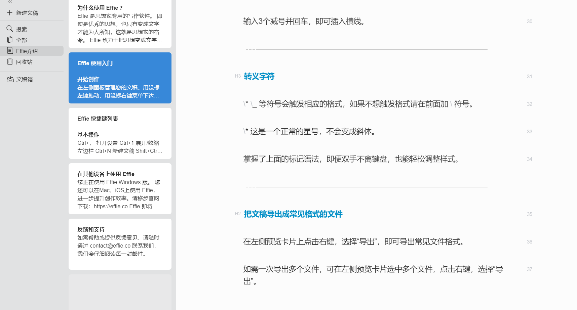This screenshot has height=310, width=577.
Task: Select the 为什么使用 Effie card
Action: [x=120, y=24]
